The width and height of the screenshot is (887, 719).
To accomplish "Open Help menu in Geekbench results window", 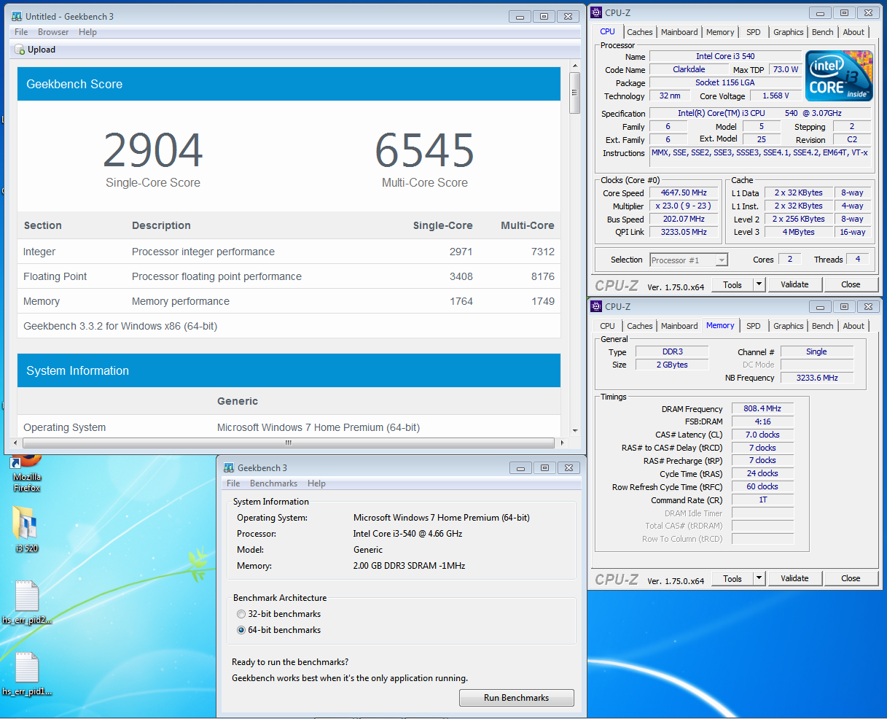I will [x=87, y=32].
